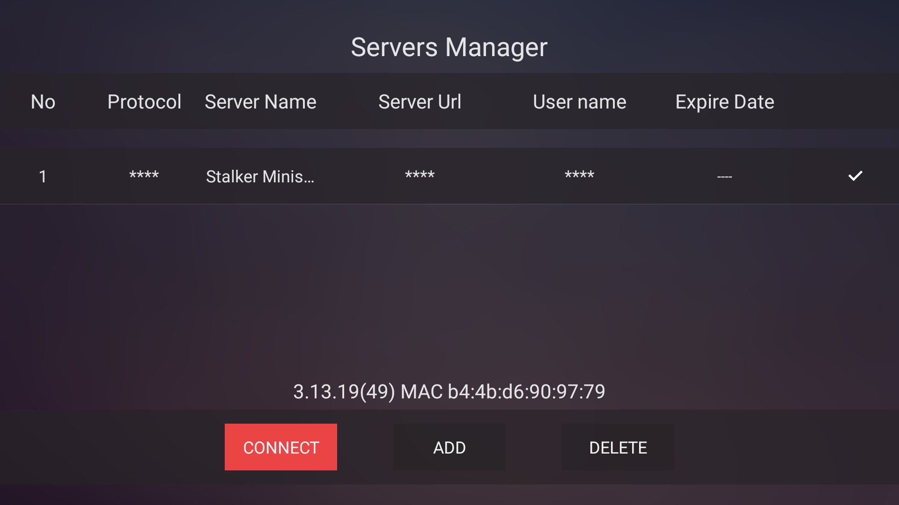The image size is (899, 505).
Task: Click the No column header
Action: [43, 102]
